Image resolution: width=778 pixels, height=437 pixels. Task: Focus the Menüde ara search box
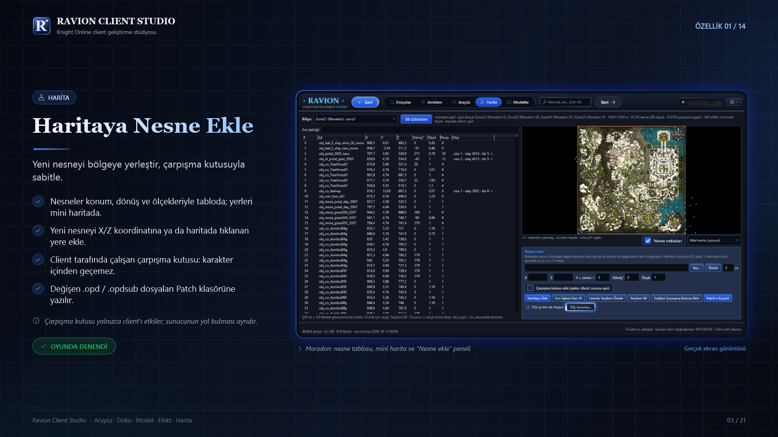pyautogui.click(x=566, y=102)
